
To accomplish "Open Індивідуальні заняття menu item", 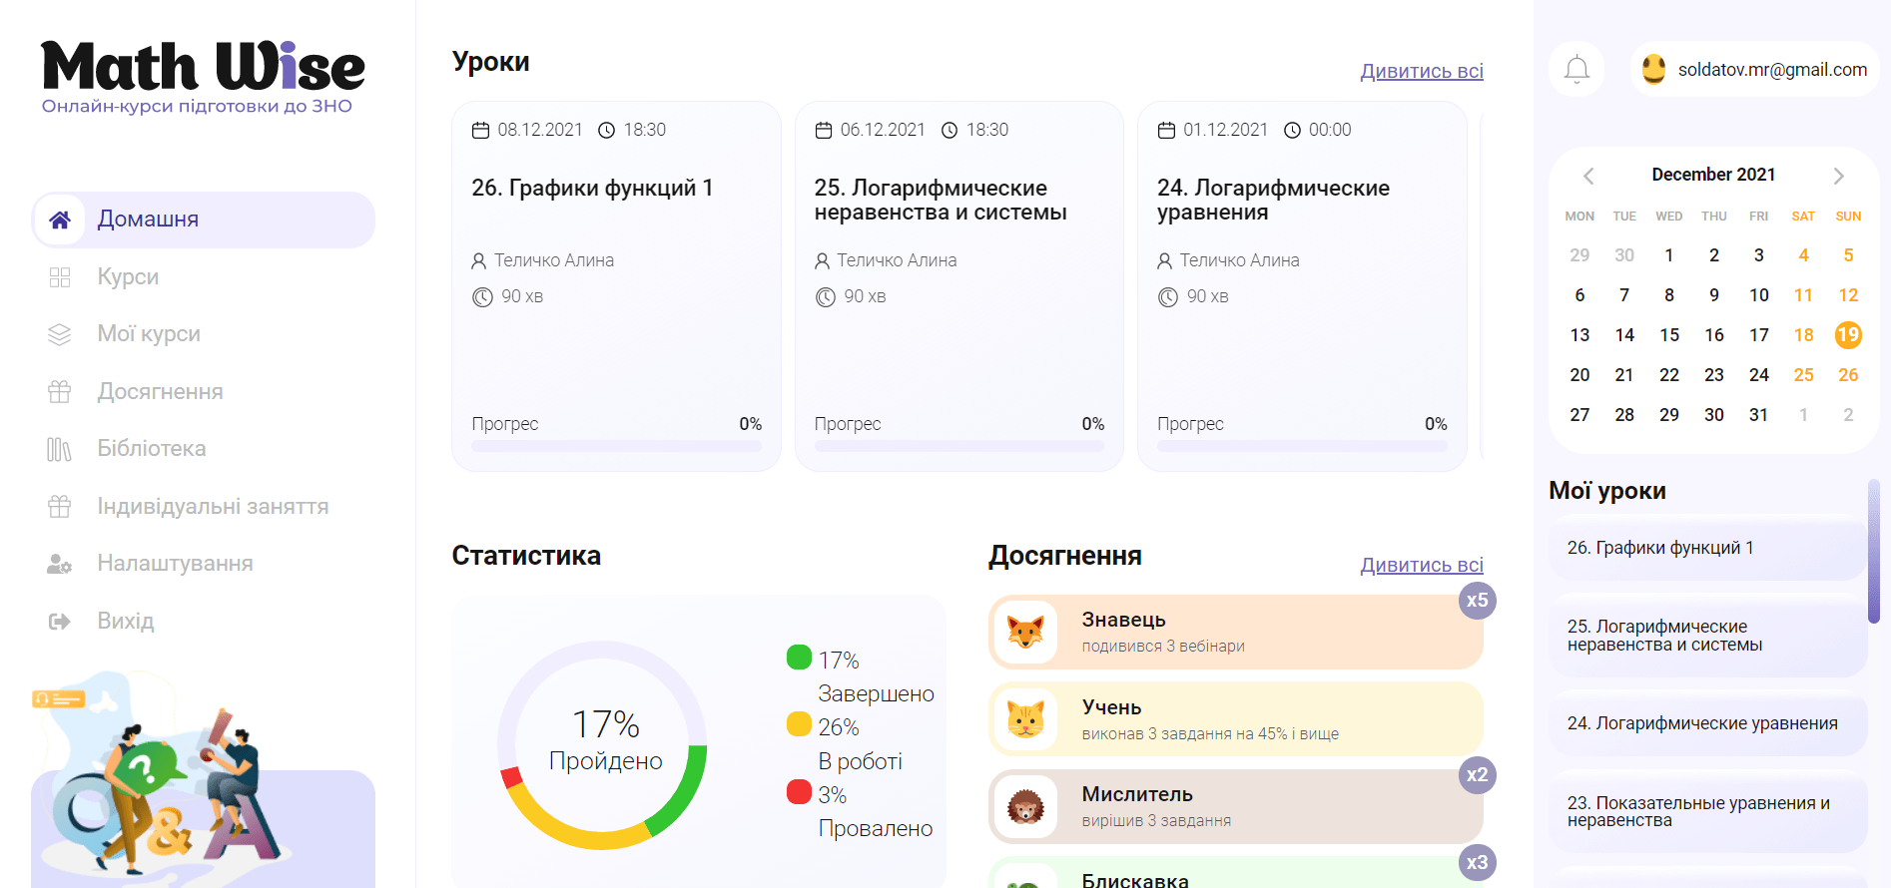I will point(204,507).
